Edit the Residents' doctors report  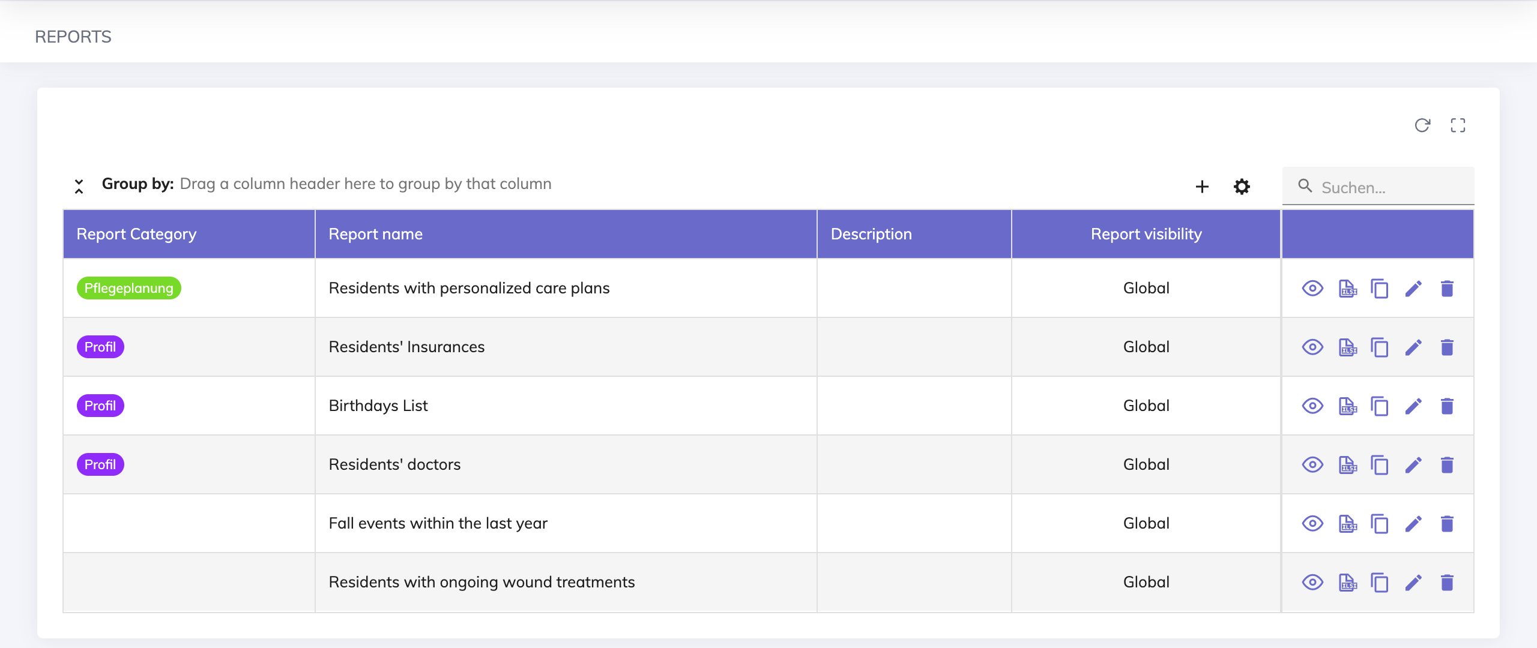tap(1413, 465)
